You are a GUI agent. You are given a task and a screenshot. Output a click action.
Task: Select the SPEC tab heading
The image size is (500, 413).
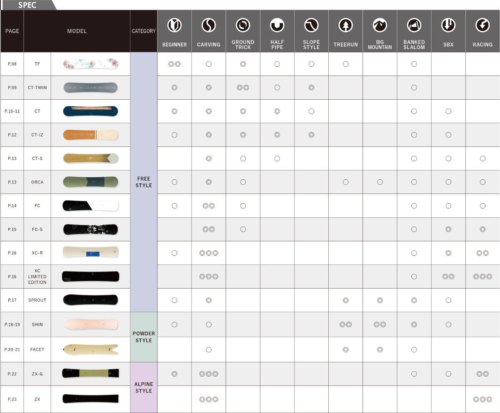(27, 5)
